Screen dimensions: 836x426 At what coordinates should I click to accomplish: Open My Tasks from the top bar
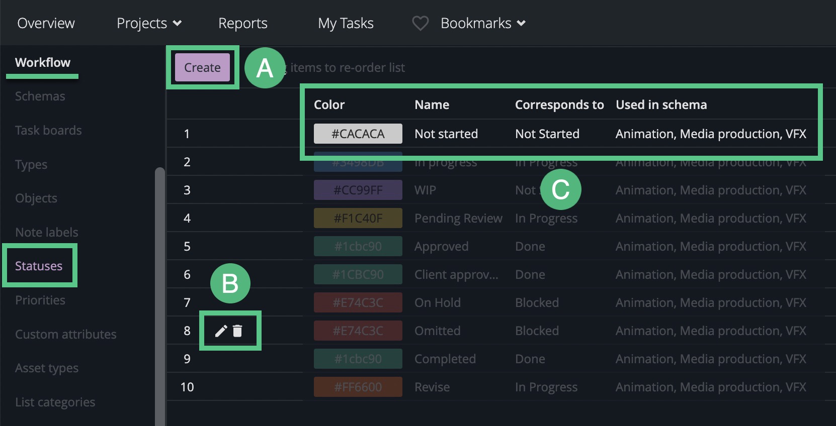point(346,23)
